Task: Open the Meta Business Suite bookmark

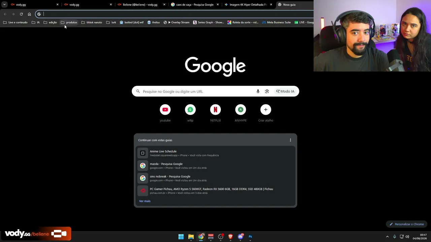Action: pyautogui.click(x=276, y=23)
